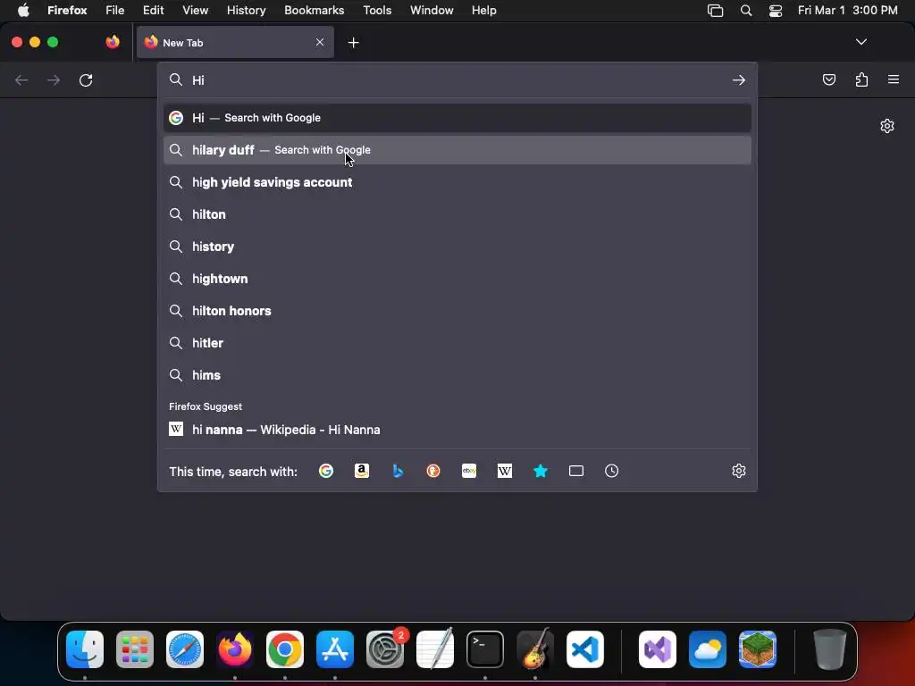
Task: Open new tab with plus button
Action: pyautogui.click(x=353, y=43)
